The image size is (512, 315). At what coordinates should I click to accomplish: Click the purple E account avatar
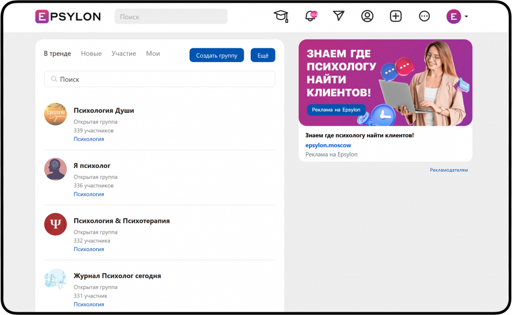point(454,16)
